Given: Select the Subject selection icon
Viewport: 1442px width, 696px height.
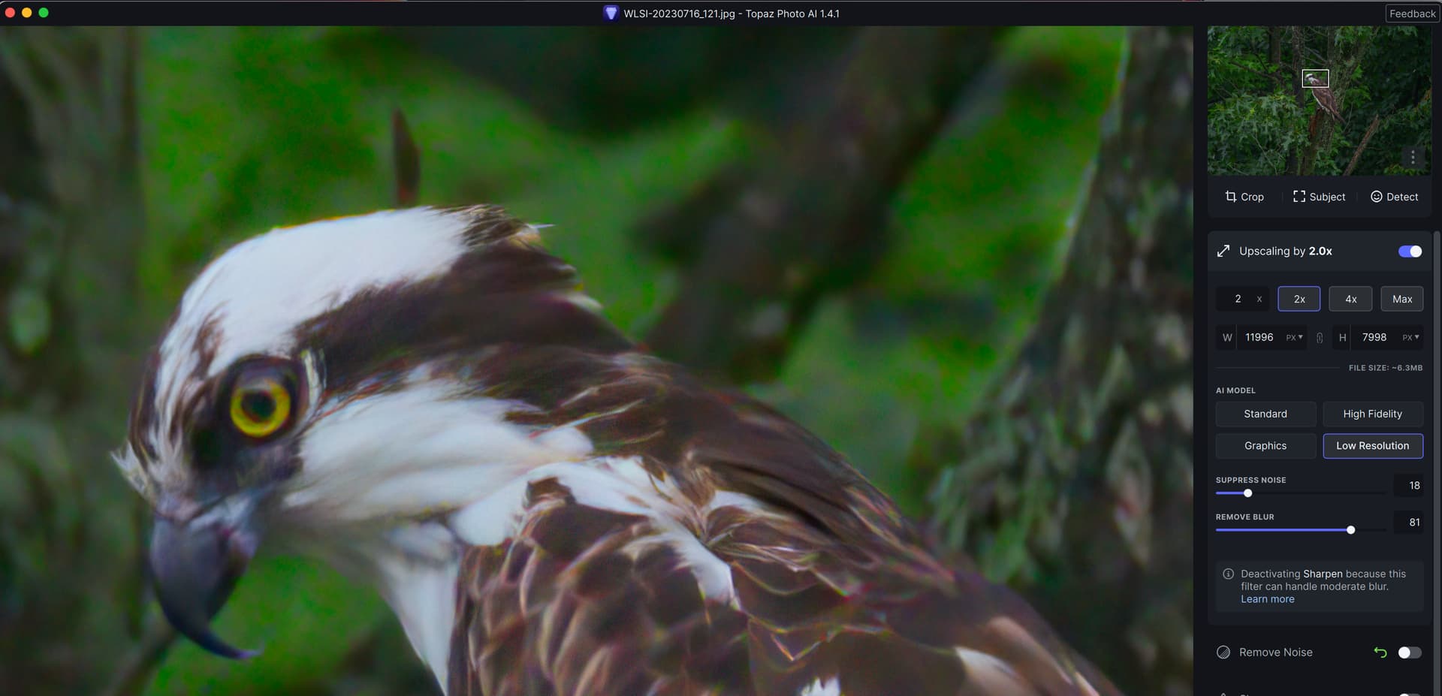Looking at the screenshot, I should point(1299,197).
